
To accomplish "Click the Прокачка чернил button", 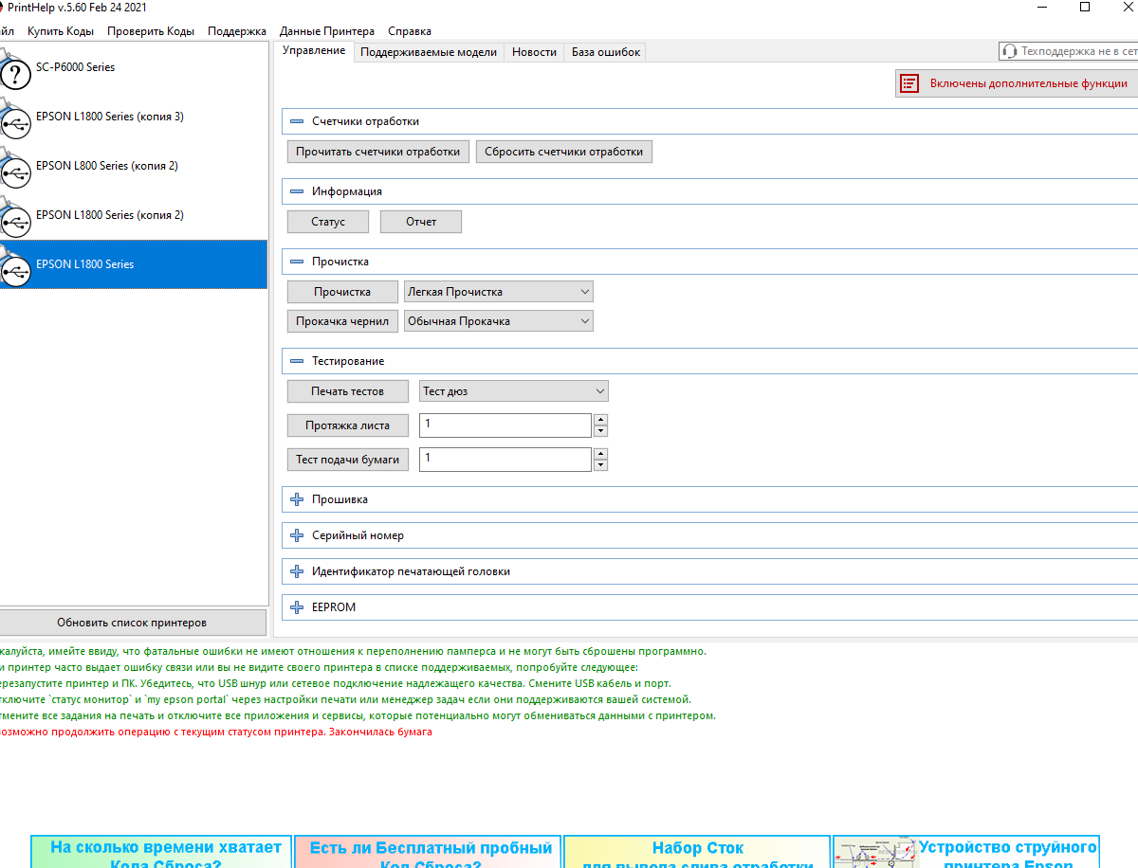I will tap(342, 321).
